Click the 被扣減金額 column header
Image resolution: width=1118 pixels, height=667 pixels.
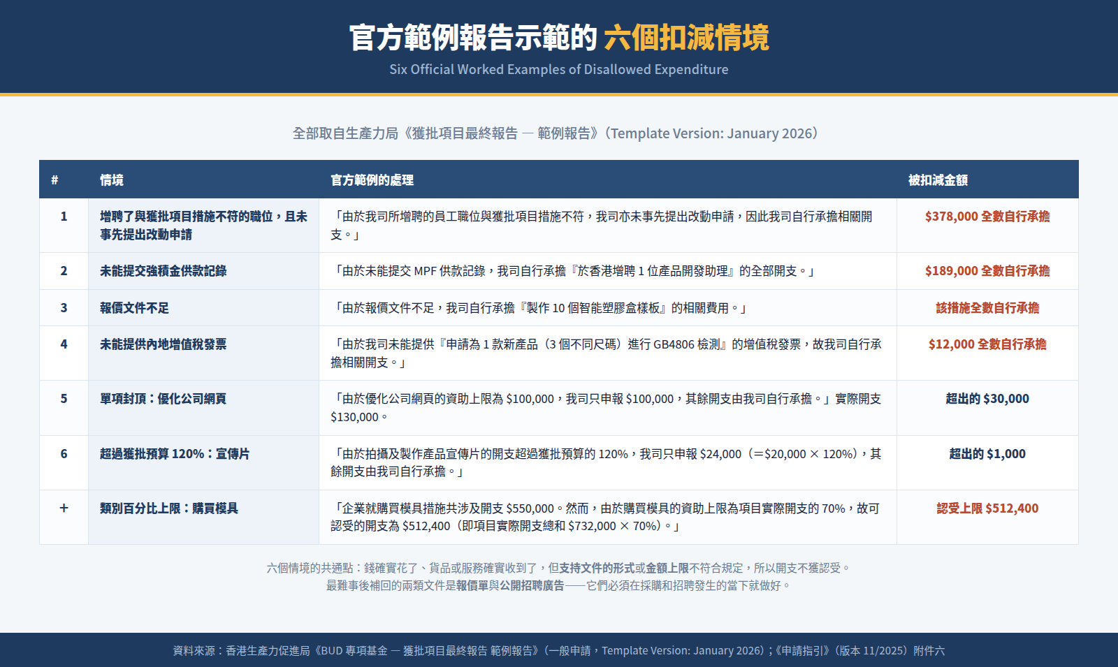(938, 180)
